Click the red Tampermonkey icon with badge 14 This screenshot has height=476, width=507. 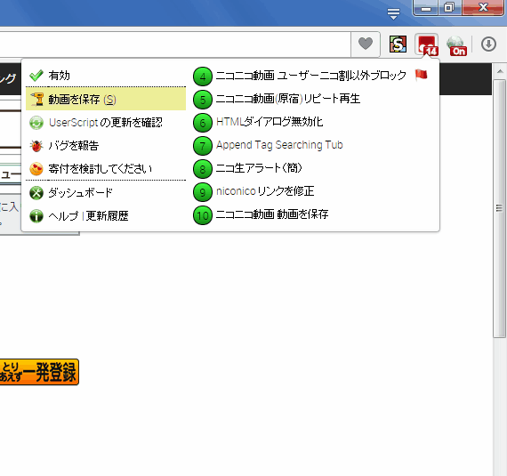click(427, 44)
